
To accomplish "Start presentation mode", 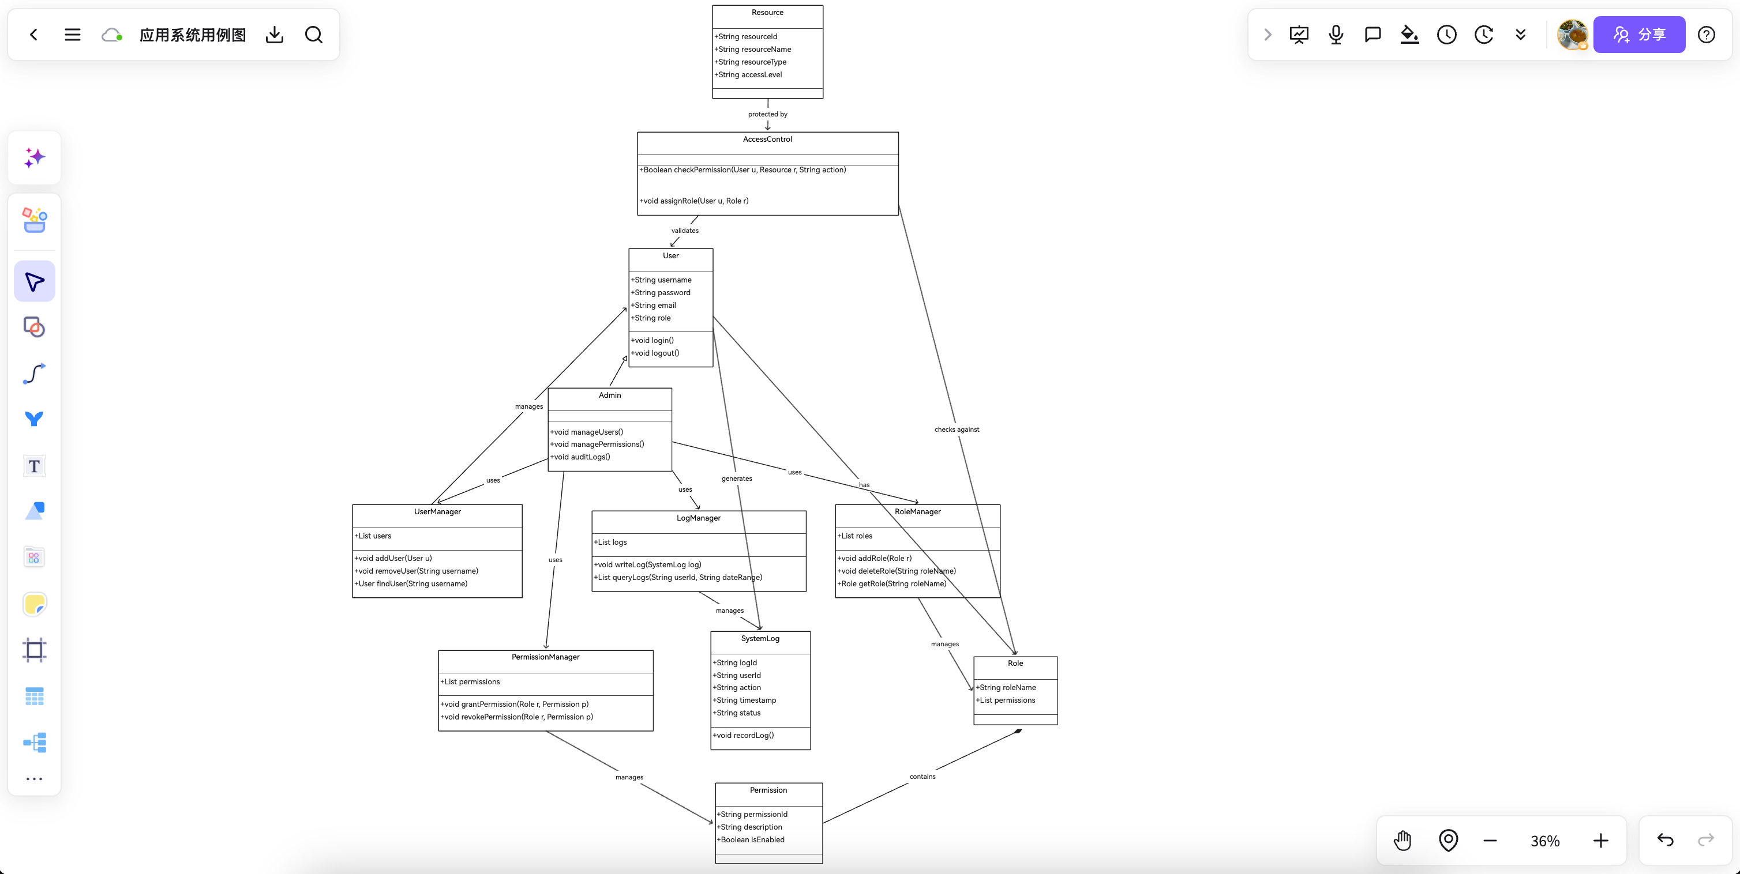I will [1298, 35].
